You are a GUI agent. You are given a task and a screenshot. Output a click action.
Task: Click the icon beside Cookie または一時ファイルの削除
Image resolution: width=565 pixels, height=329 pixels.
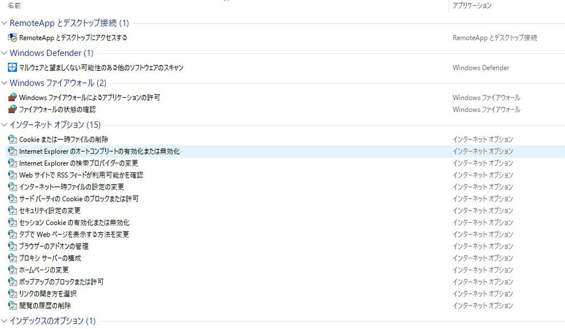click(12, 139)
